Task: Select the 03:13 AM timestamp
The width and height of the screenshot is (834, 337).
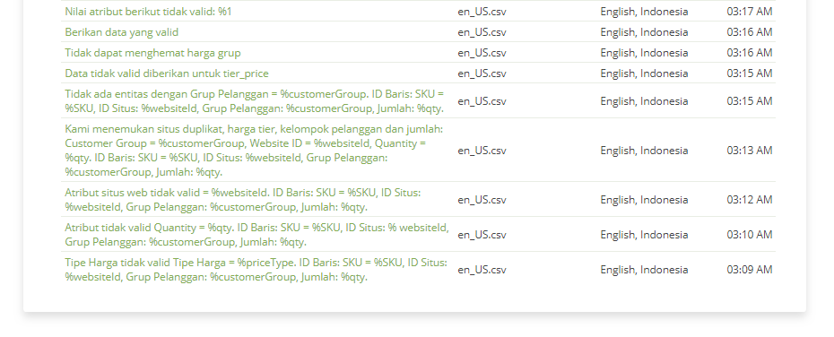Action: pyautogui.click(x=750, y=151)
